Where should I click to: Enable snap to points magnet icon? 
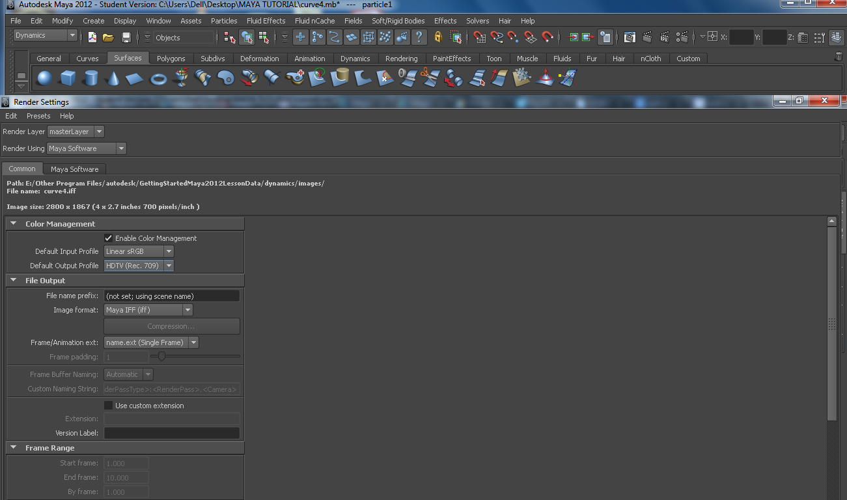click(514, 37)
